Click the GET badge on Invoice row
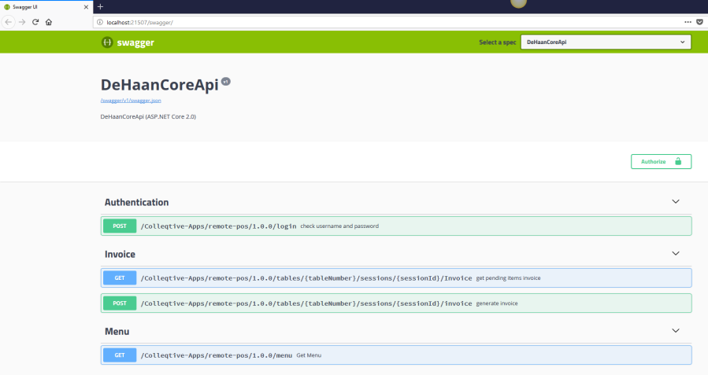 tap(120, 278)
